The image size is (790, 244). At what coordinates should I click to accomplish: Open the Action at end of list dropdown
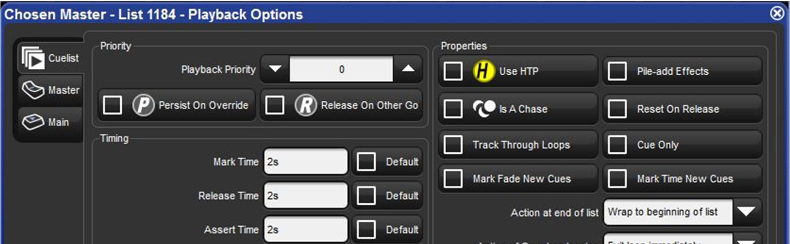(746, 212)
